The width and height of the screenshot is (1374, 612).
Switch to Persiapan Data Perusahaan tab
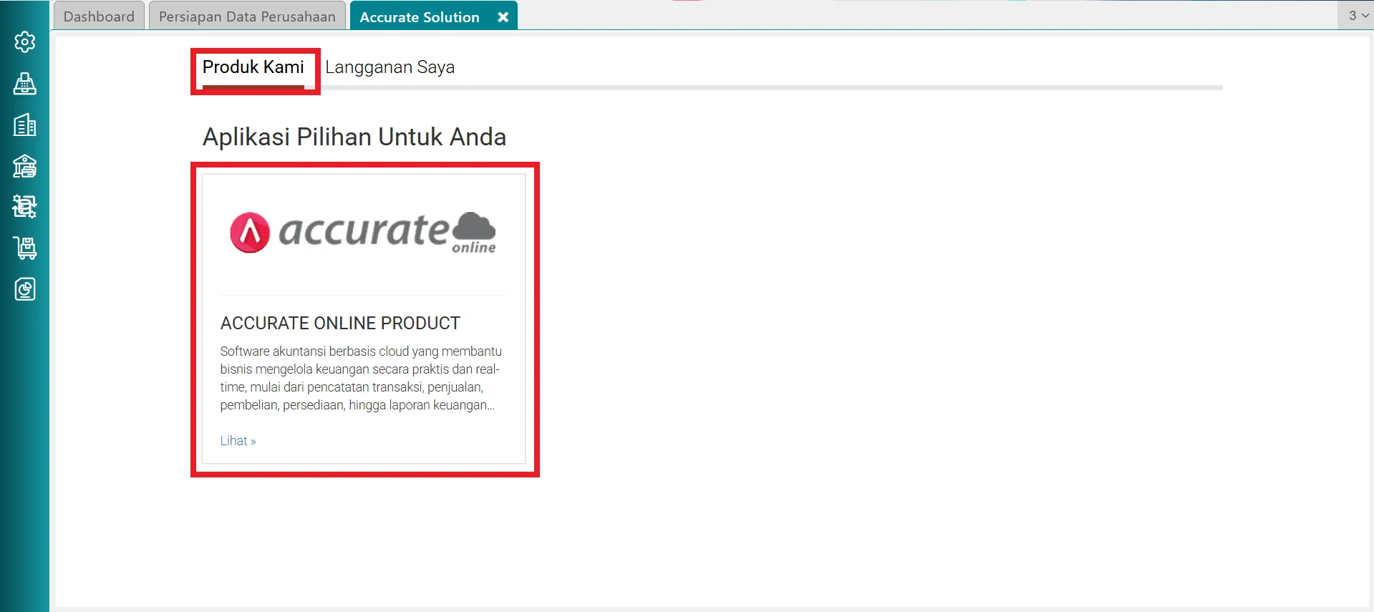pyautogui.click(x=247, y=16)
